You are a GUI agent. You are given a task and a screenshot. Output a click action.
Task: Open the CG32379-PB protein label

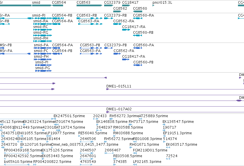(116, 45)
